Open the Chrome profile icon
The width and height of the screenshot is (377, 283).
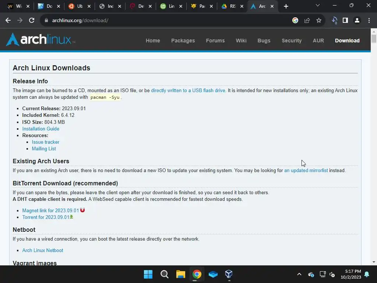(x=357, y=21)
